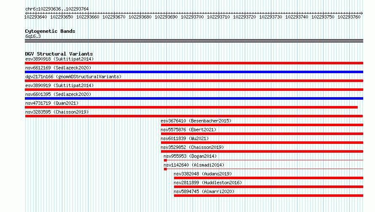Click the red bar of esv3890918
This screenshot has height=212, width=375.
tap(194, 63)
